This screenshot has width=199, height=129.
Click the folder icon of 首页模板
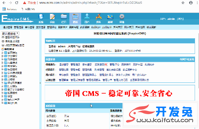click(5, 53)
